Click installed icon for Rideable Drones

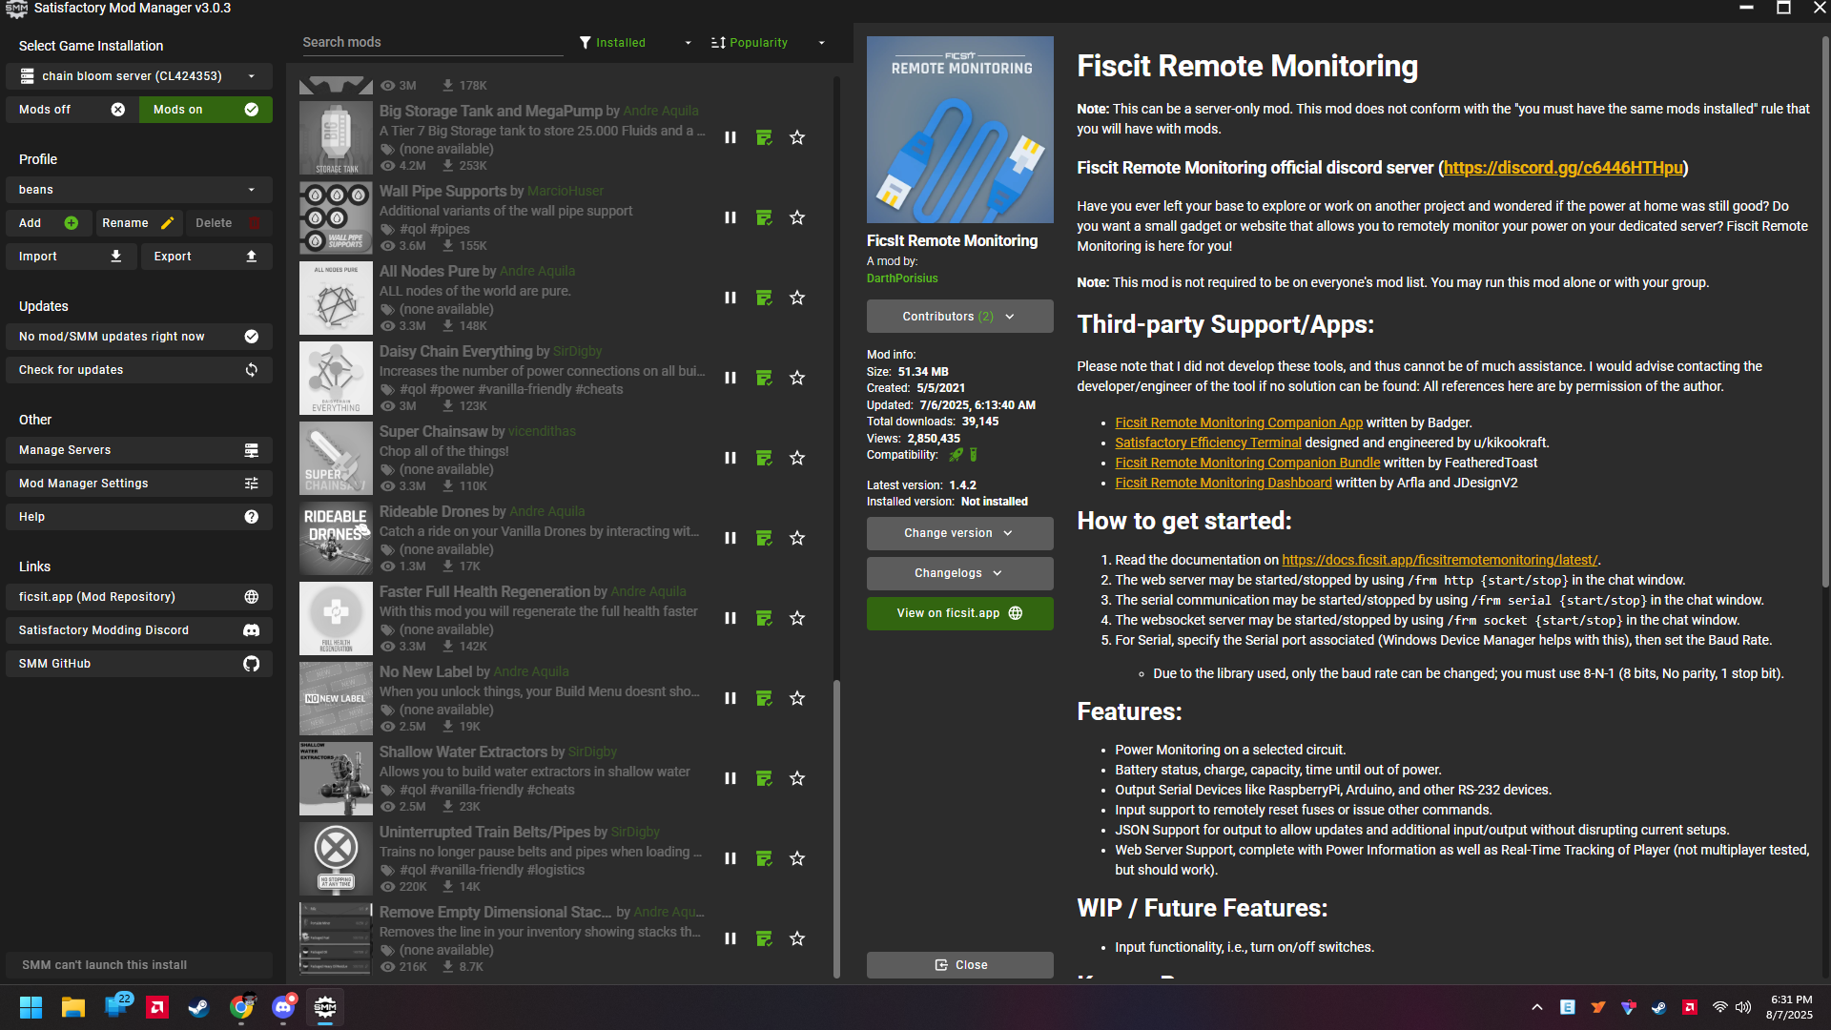tap(764, 538)
